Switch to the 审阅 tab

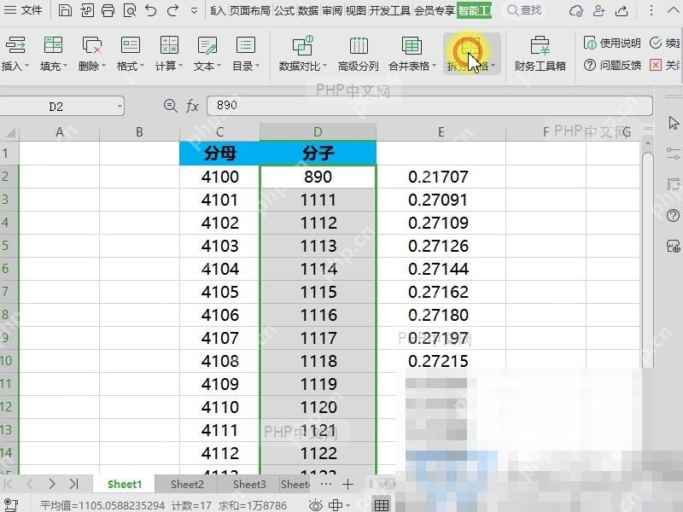[x=332, y=10]
